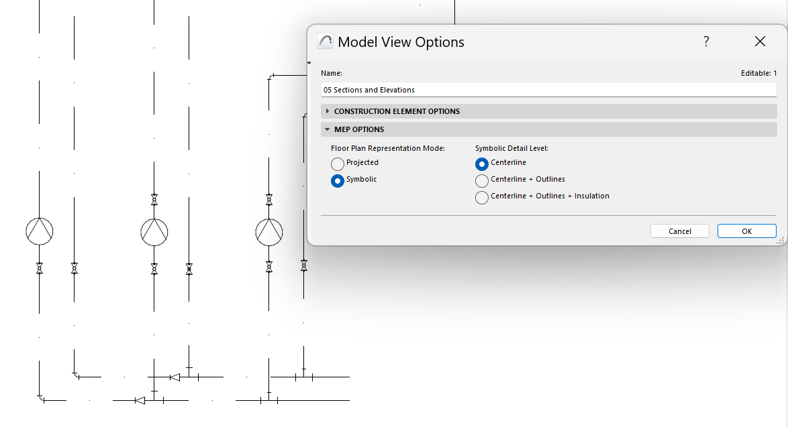The height and width of the screenshot is (427, 788).
Task: Enable Centerline + Outlines + Insulation option
Action: pos(482,197)
